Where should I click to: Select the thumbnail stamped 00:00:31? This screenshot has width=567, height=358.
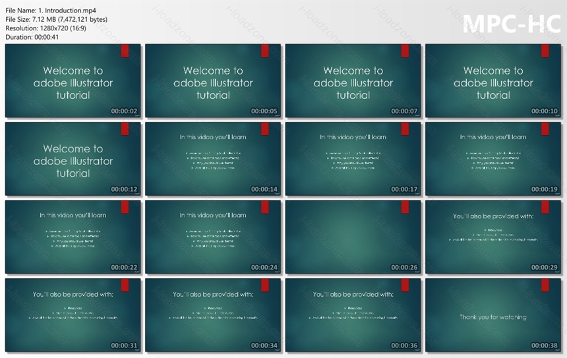73,315
